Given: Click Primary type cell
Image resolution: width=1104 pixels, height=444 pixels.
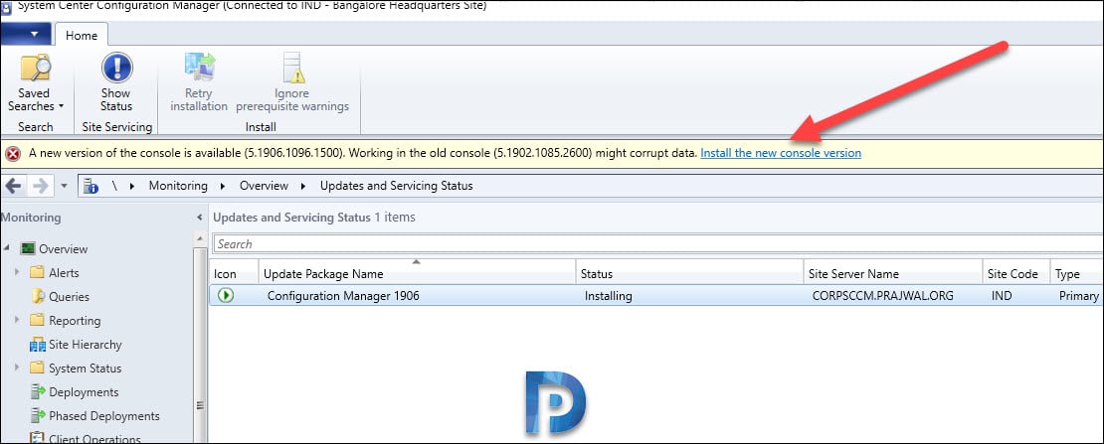Looking at the screenshot, I should coord(1079,296).
